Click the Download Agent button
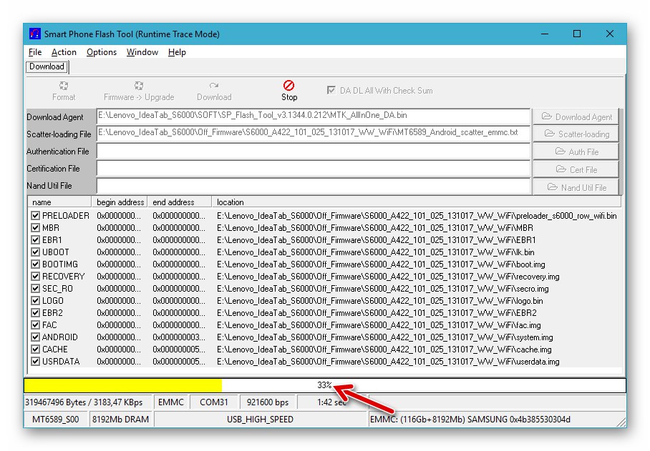The height and width of the screenshot is (451, 650). point(576,117)
